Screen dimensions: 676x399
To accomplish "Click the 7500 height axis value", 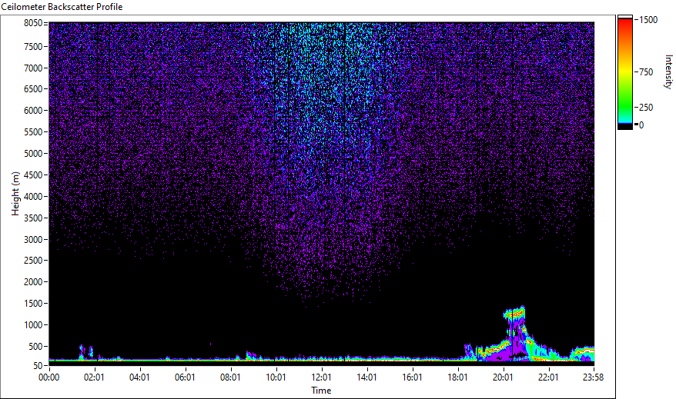I will click(x=33, y=46).
